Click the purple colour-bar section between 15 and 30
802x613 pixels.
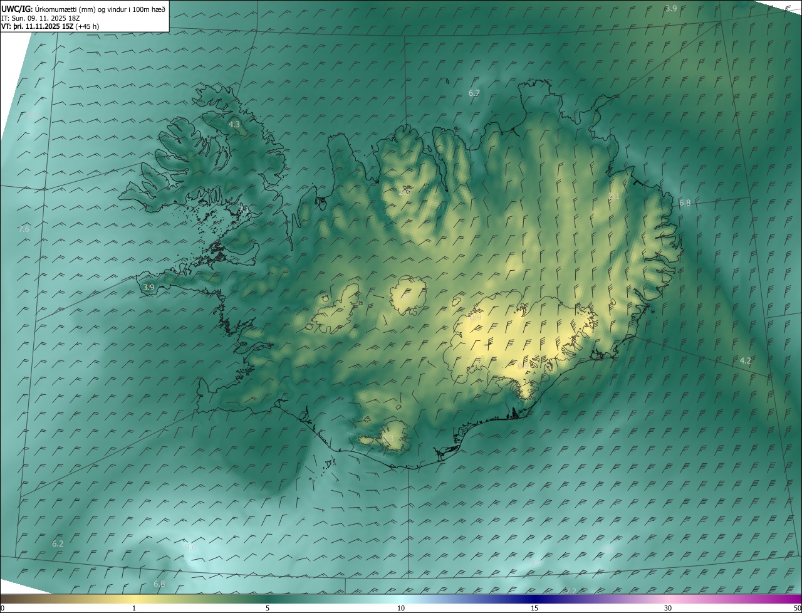tap(601, 599)
